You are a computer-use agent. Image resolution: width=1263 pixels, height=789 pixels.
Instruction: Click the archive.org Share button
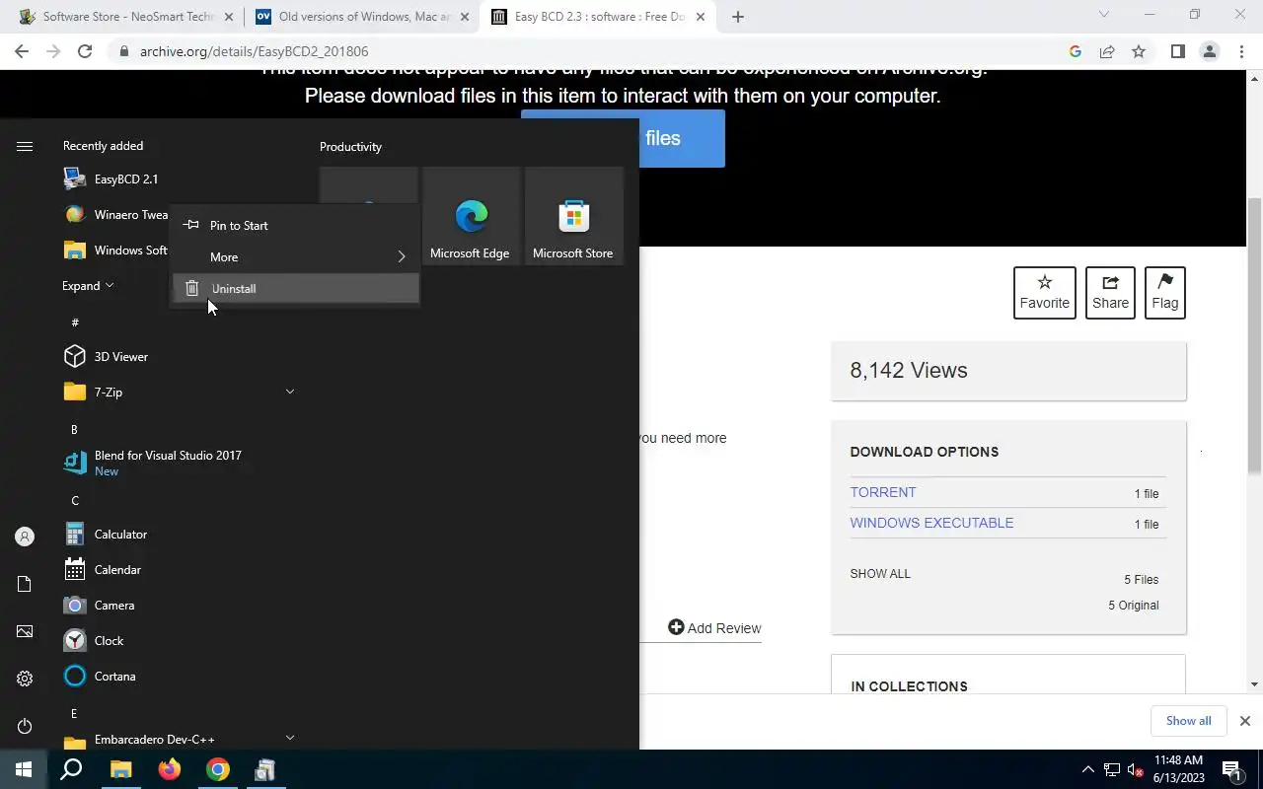pos(1110,293)
